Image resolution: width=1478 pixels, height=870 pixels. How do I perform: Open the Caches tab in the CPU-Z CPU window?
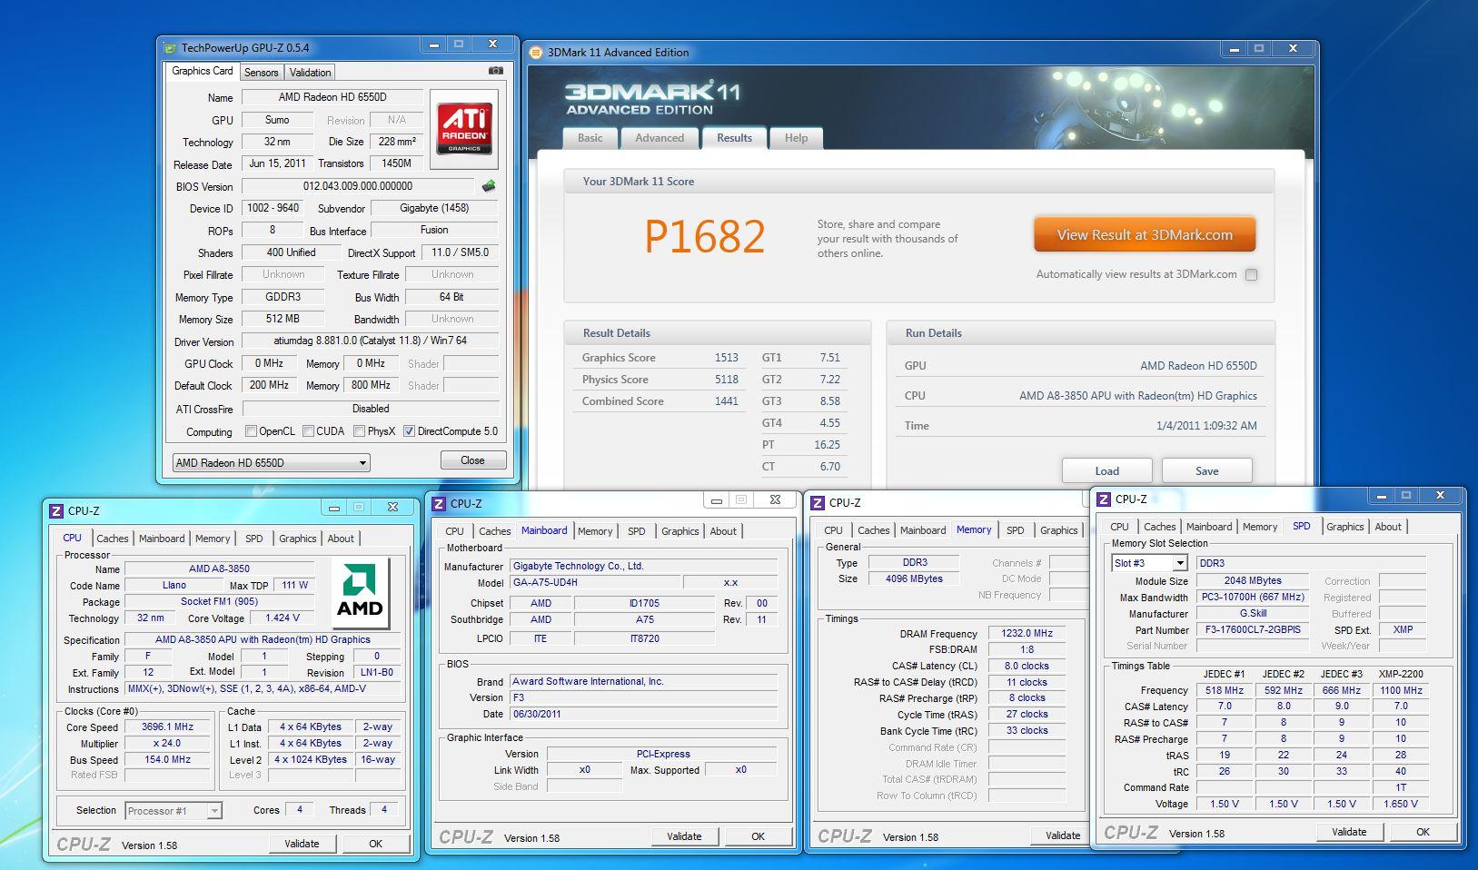(113, 539)
